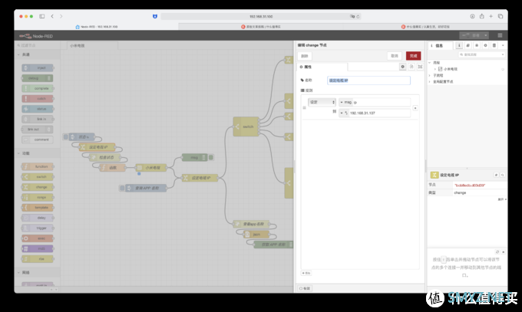Open the rule action type dropdown
The height and width of the screenshot is (312, 522).
[x=321, y=102]
